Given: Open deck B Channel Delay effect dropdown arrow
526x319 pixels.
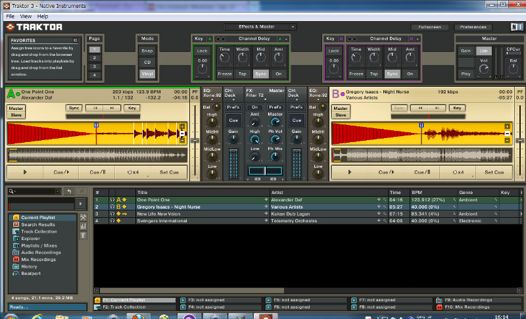Looking at the screenshot, I should 418,39.
